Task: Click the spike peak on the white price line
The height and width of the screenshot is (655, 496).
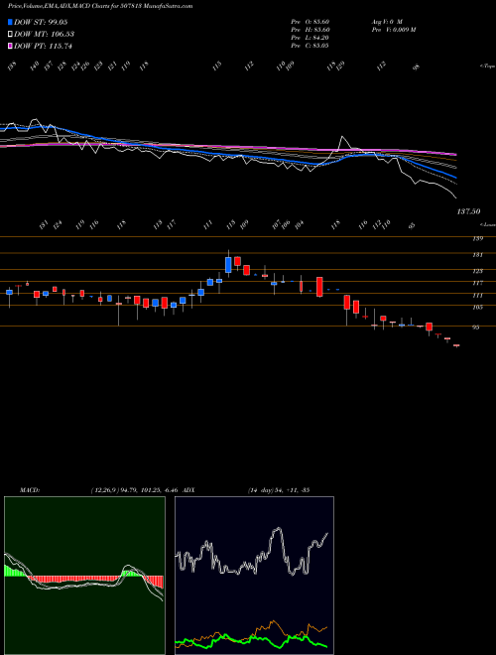Action: coord(342,137)
